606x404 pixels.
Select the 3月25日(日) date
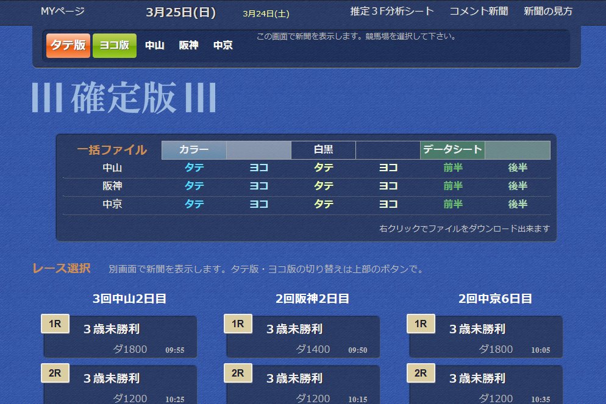(x=181, y=12)
